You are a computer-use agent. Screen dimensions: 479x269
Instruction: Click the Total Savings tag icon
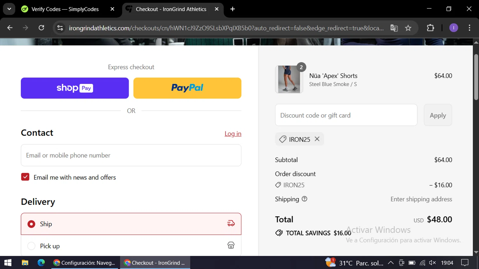[x=279, y=233]
